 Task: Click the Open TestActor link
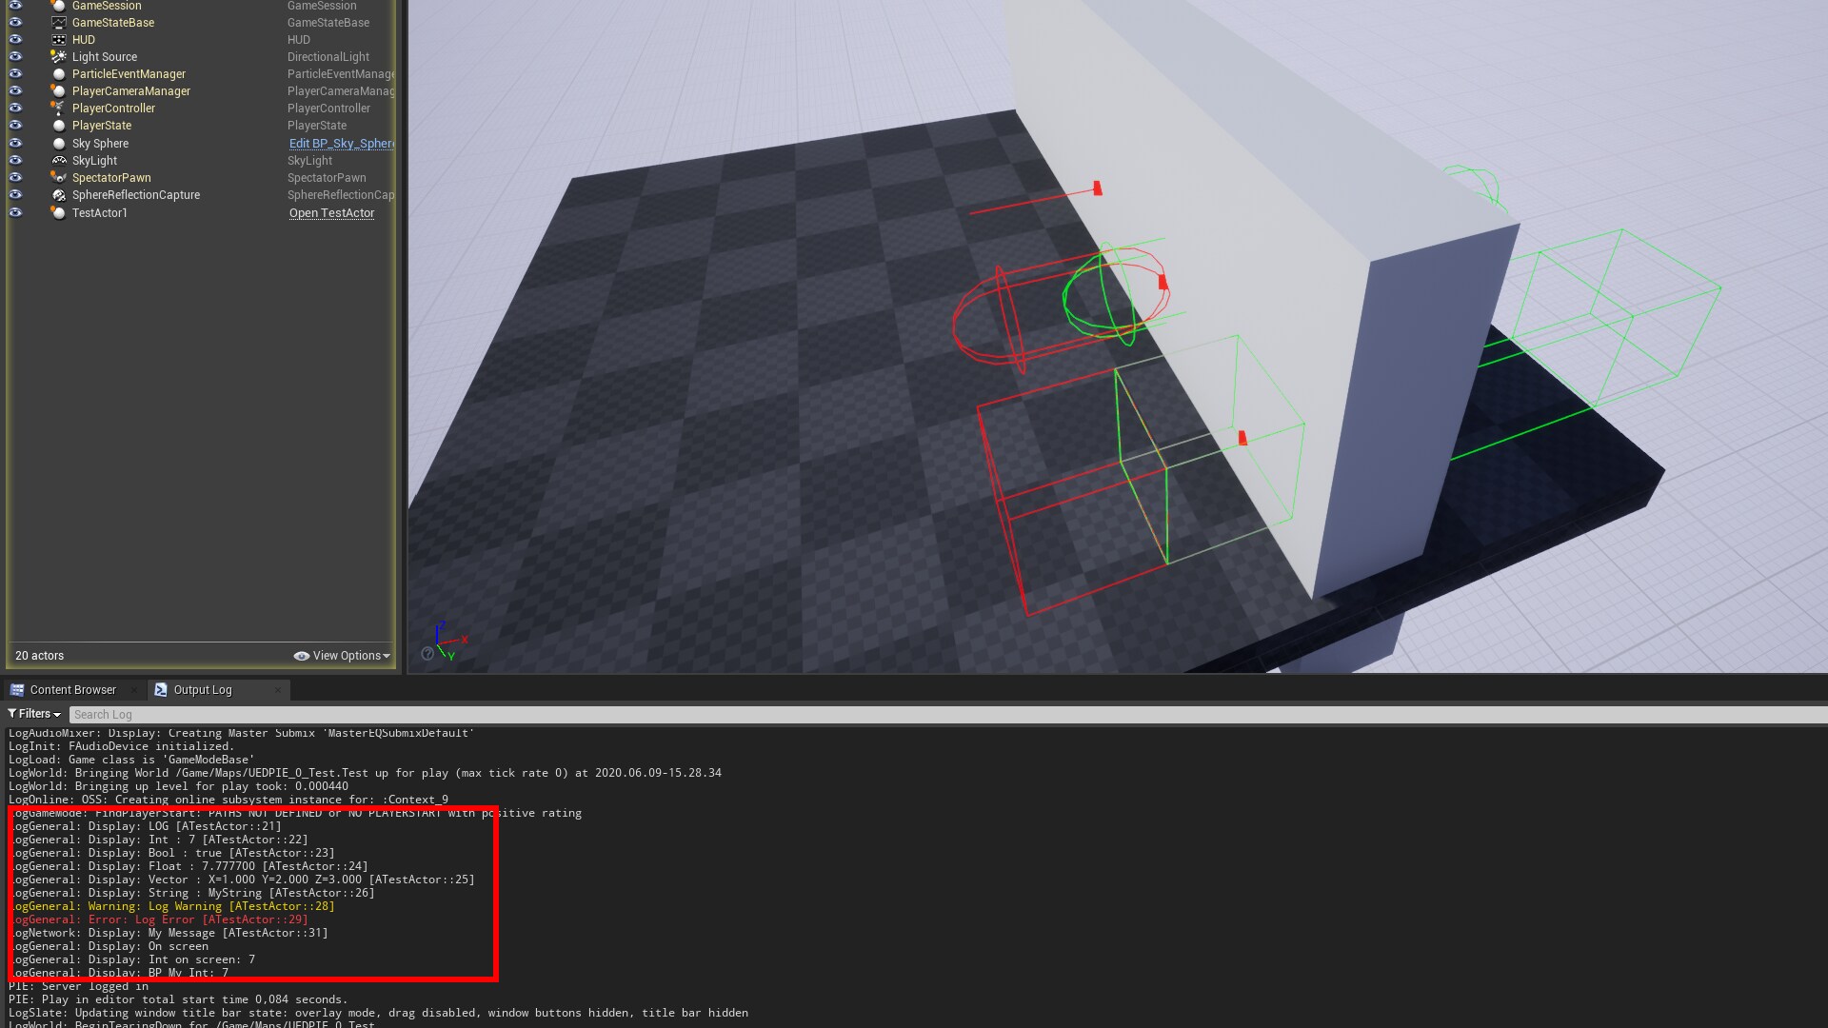(331, 213)
